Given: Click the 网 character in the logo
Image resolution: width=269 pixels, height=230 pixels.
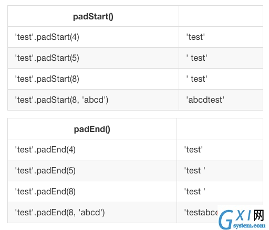Looking at the screenshot, I should point(258,215).
